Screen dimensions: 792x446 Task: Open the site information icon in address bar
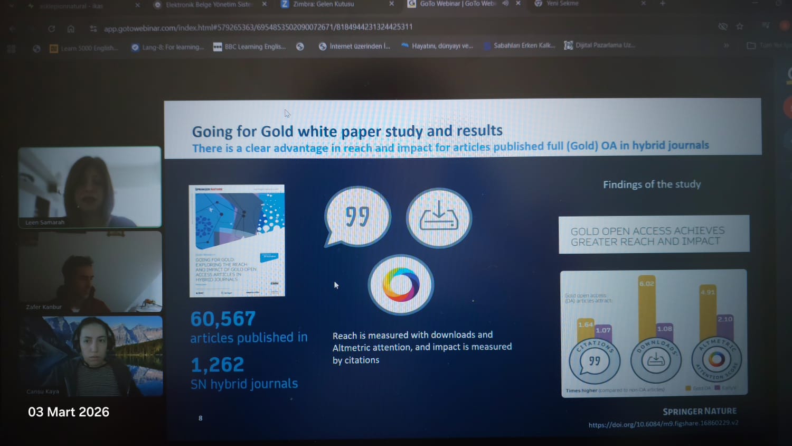coord(93,29)
